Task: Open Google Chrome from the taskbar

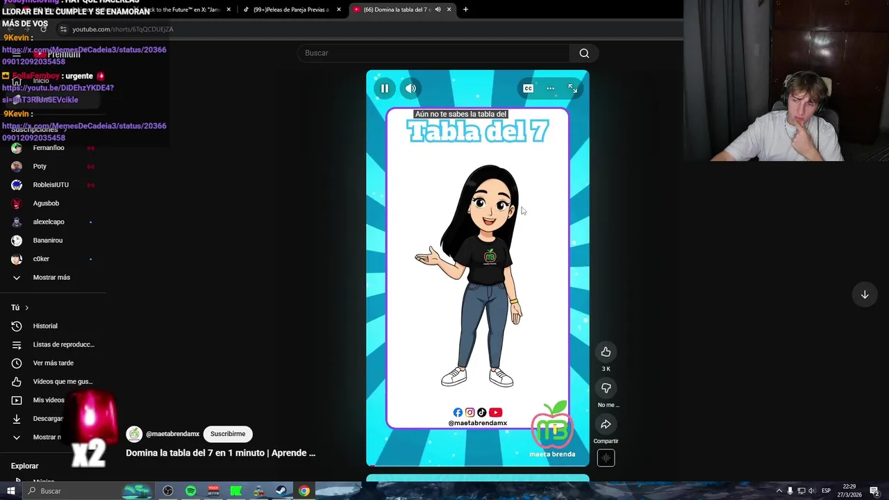Action: 304,491
